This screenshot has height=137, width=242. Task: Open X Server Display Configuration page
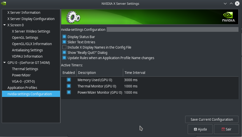(x=31, y=19)
